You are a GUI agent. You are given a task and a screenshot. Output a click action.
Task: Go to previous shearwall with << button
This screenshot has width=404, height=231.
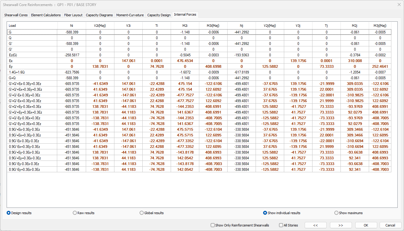315,225
